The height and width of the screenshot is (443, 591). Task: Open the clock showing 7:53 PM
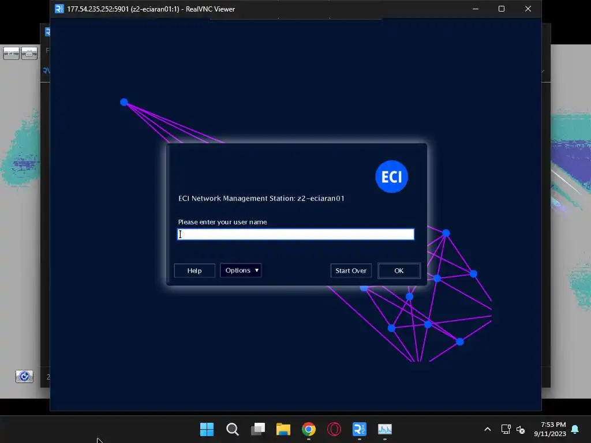550,429
